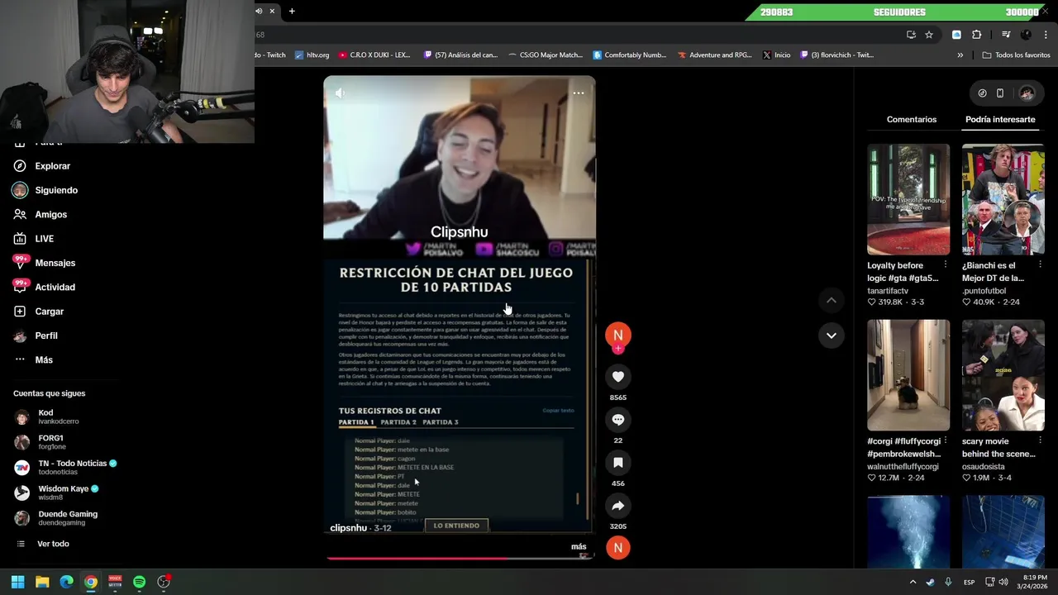Open the get-app coin icon in the top-right pill

coord(982,93)
